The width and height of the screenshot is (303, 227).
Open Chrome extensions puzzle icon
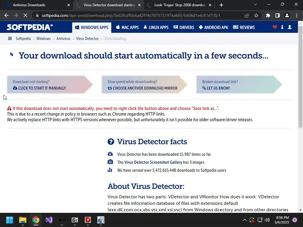point(268,15)
